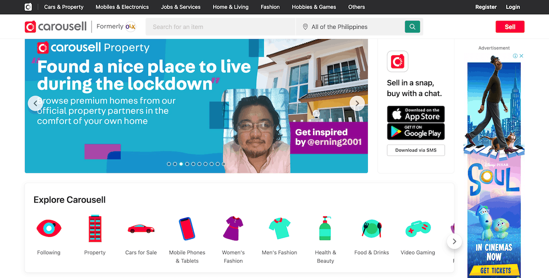
Task: Open the Video Gaming controller icon
Action: click(418, 228)
